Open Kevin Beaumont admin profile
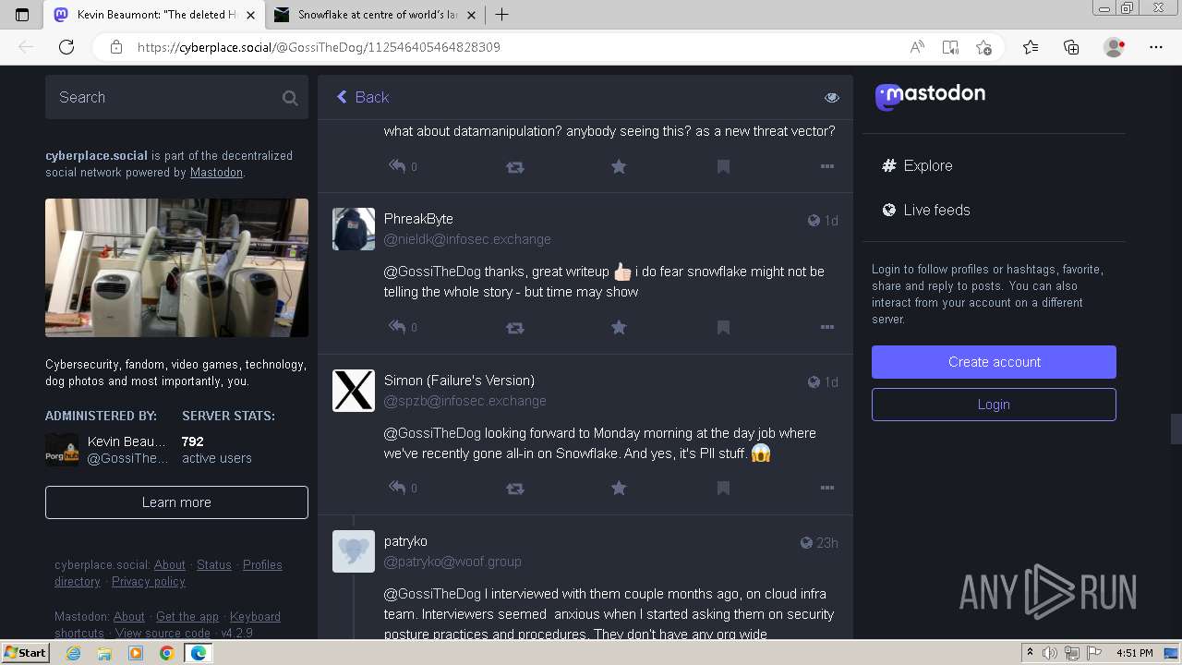Viewport: 1182px width, 665px height. point(107,450)
